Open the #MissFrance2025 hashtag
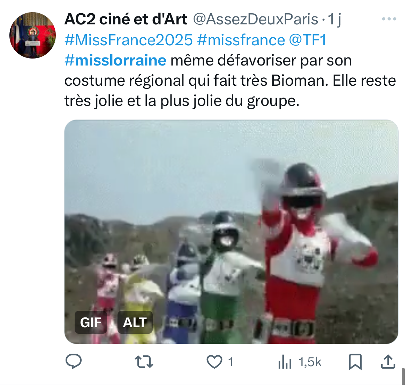This screenshot has width=408, height=385. [x=129, y=40]
